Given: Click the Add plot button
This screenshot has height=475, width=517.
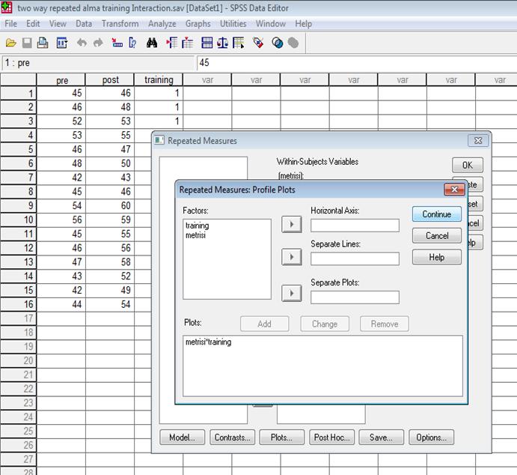Looking at the screenshot, I should (x=264, y=324).
